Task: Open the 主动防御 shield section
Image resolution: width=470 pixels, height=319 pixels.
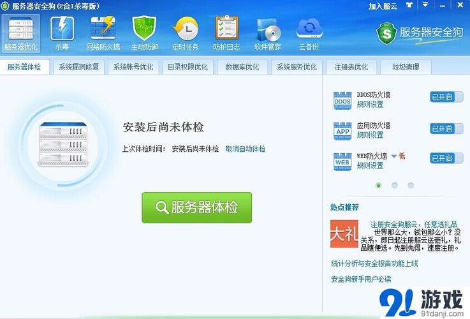Action: (x=145, y=34)
